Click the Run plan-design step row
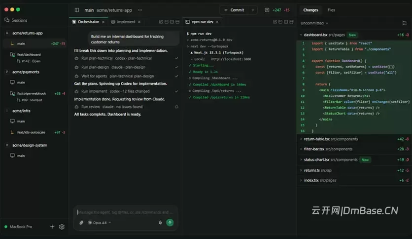The height and width of the screenshot is (239, 412). pos(126,67)
